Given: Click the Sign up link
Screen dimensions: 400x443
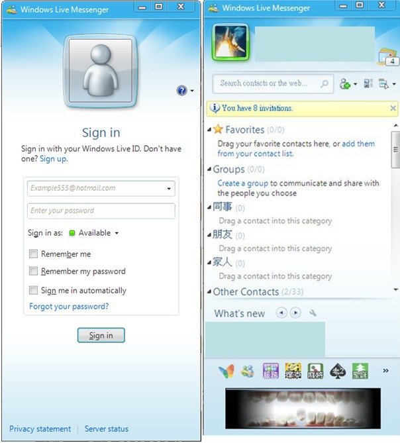Looking at the screenshot, I should (54, 159).
